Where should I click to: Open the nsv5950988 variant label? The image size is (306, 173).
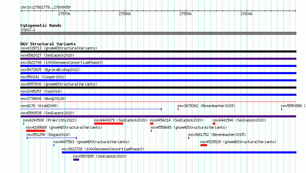(293, 106)
